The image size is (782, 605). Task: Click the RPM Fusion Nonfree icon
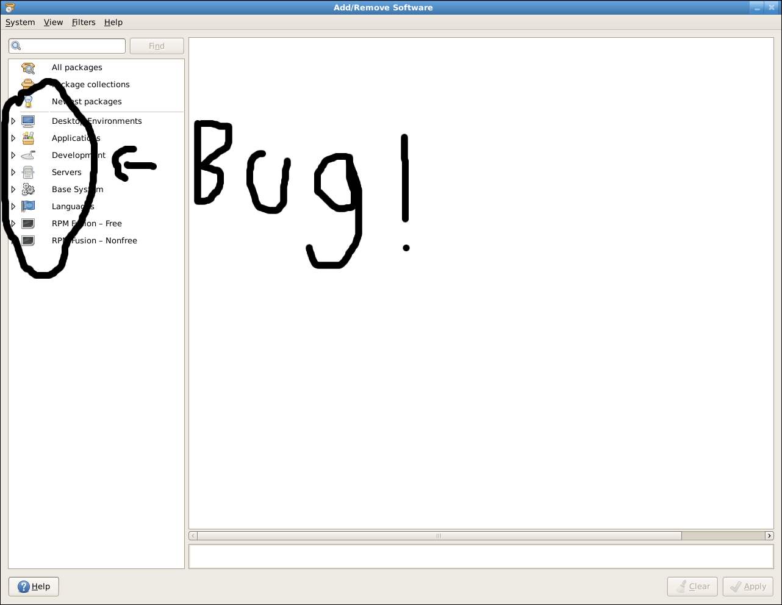pos(28,241)
